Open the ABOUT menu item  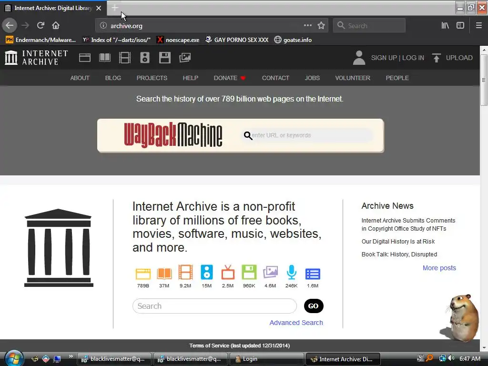[80, 78]
